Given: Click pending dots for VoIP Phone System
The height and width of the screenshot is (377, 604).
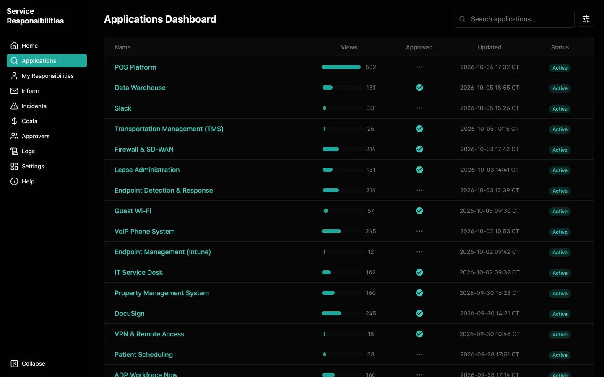Looking at the screenshot, I should [x=419, y=231].
